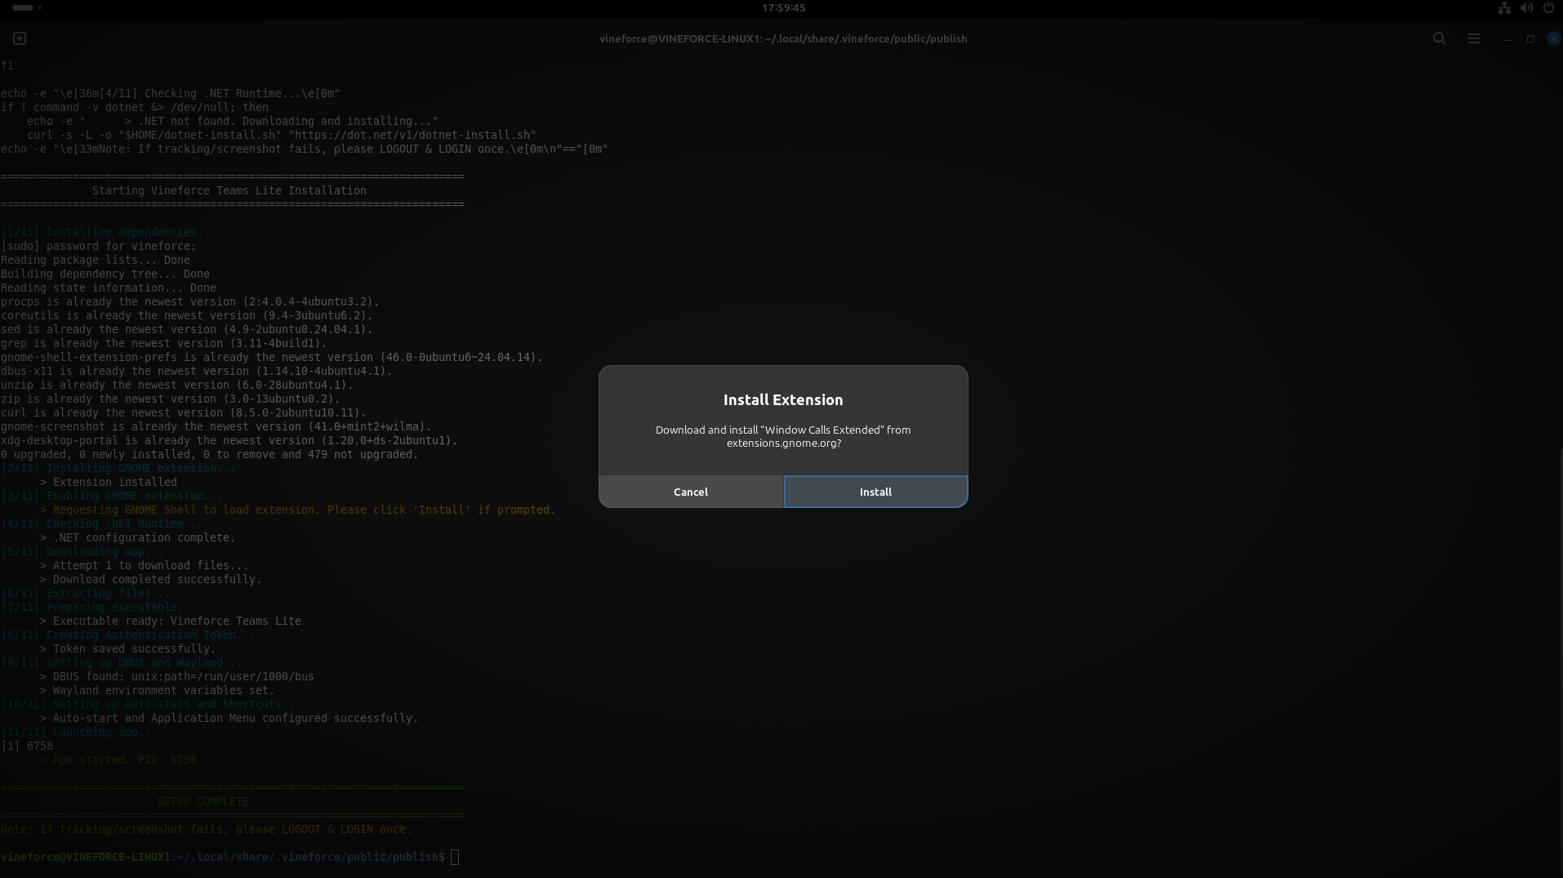
Task: Click '[2/11] Installing GNOME extension...' line
Action: [x=118, y=468]
